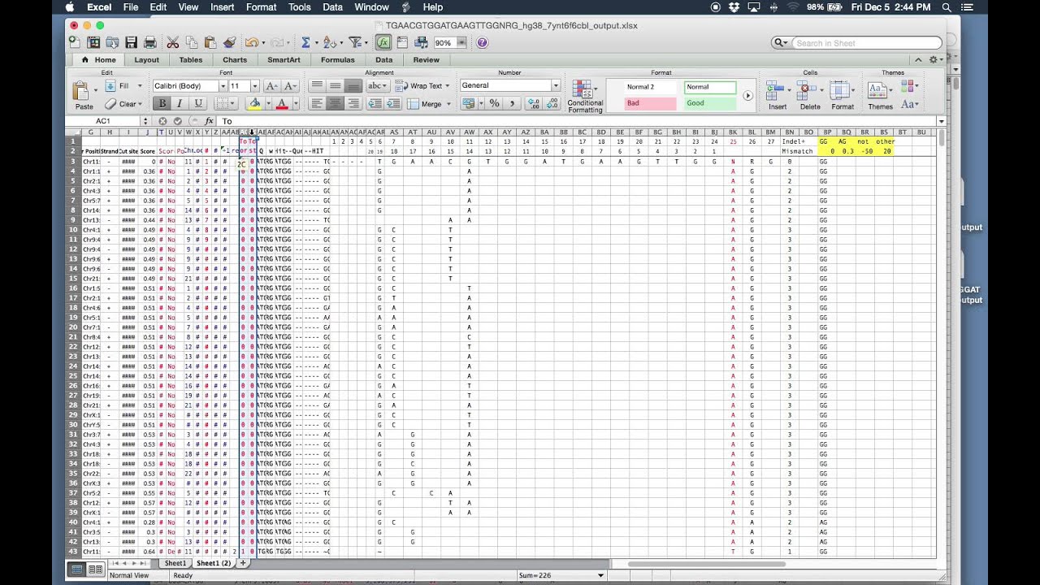Click the Paste clipboard icon in ribbon
Screen dimensions: 1040x585
click(80, 91)
